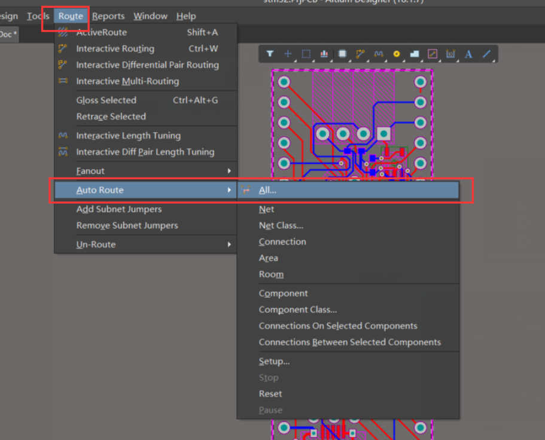Choose the place line icon in toolbar
Viewport: 545px width, 440px height.
pyautogui.click(x=486, y=54)
